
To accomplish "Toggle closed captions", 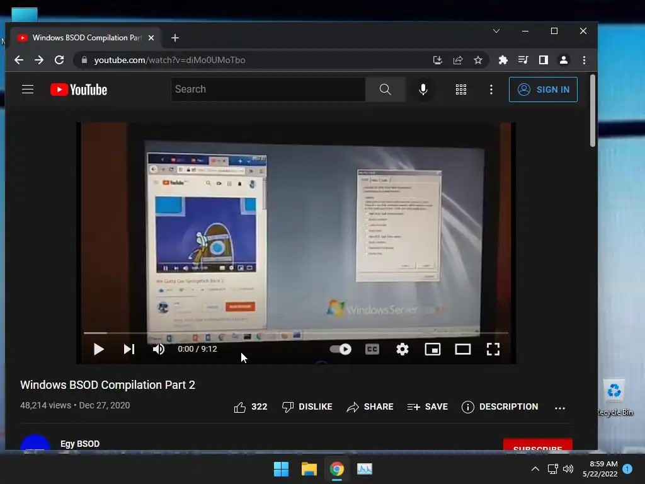I will click(x=372, y=349).
